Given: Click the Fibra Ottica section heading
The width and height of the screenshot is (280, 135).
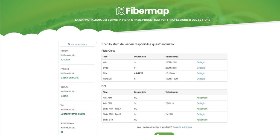Looking at the screenshot, I should pyautogui.click(x=108, y=51).
